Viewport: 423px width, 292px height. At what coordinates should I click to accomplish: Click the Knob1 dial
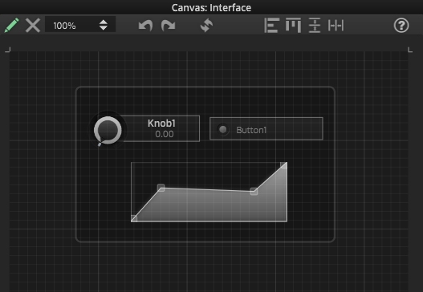click(108, 130)
